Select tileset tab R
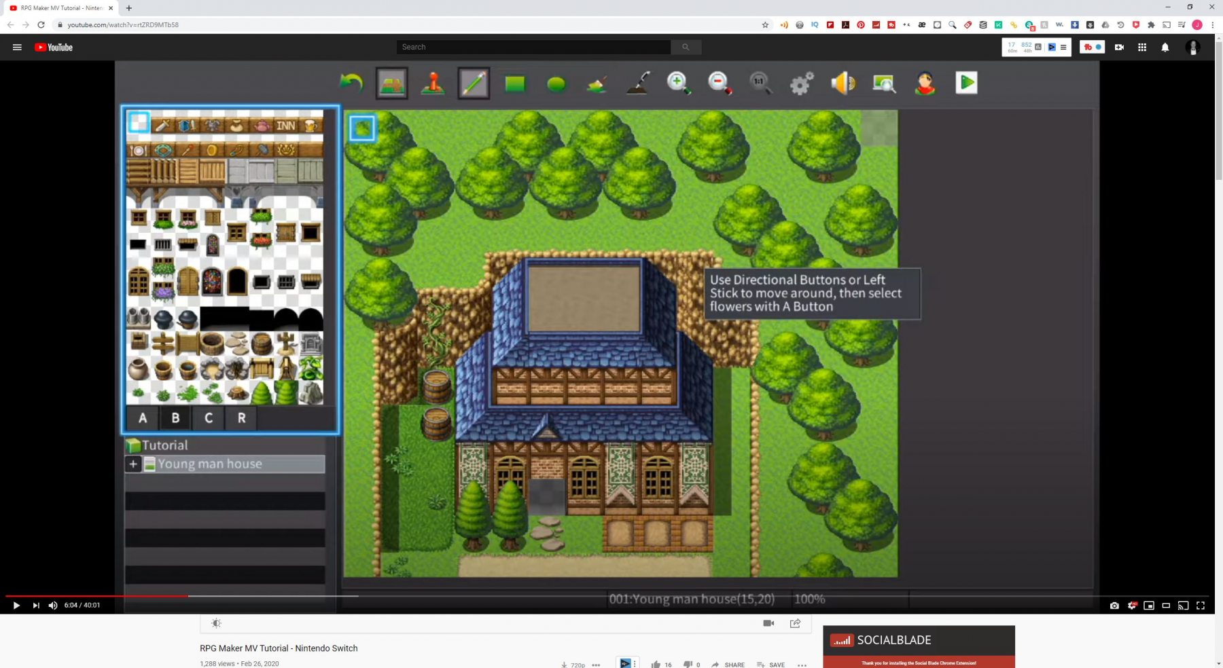Viewport: 1223px width, 668px height. coord(241,418)
